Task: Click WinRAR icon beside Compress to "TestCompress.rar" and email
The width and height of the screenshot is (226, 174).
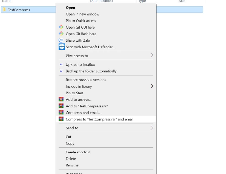Action: (x=61, y=119)
